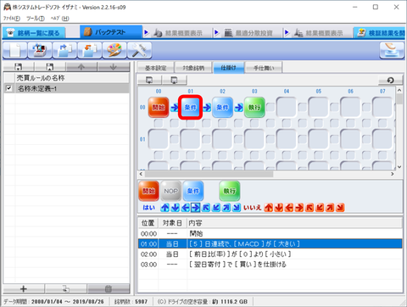This screenshot has height=307, width=407.
Task: Click the first monitor icon above the flow grid
Action: pyautogui.click(x=149, y=81)
